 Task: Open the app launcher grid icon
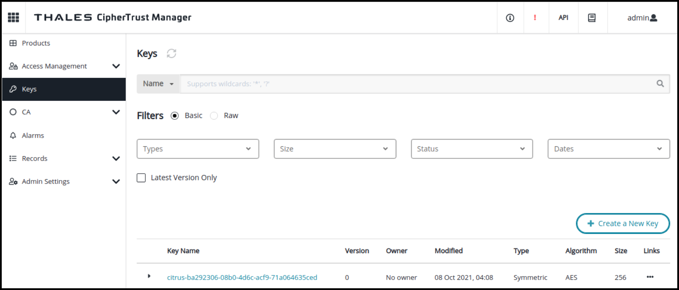(13, 17)
